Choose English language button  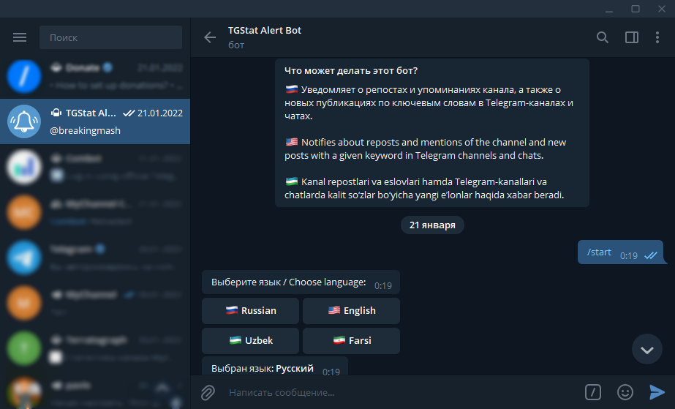point(351,310)
